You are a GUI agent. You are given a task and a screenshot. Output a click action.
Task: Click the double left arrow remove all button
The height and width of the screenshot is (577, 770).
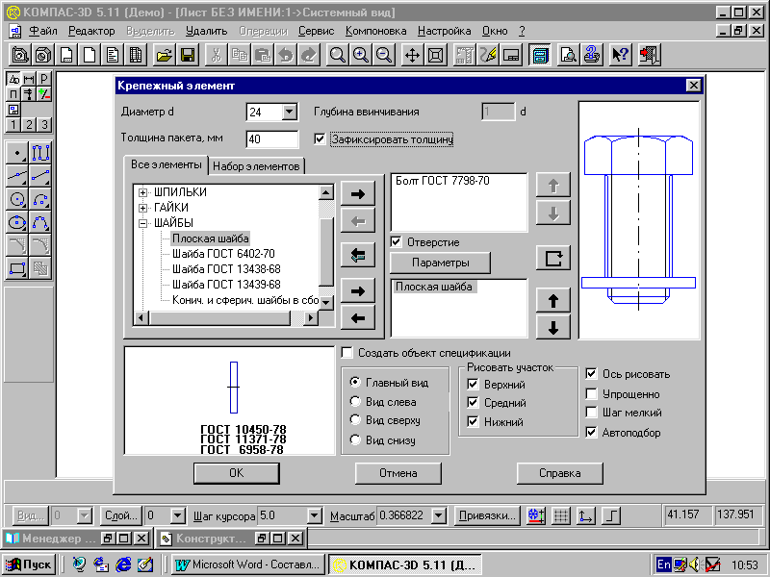[x=358, y=255]
